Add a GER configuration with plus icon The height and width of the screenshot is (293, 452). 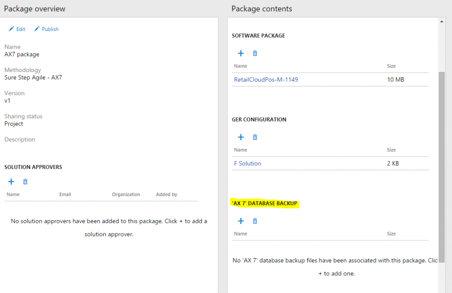(x=241, y=137)
